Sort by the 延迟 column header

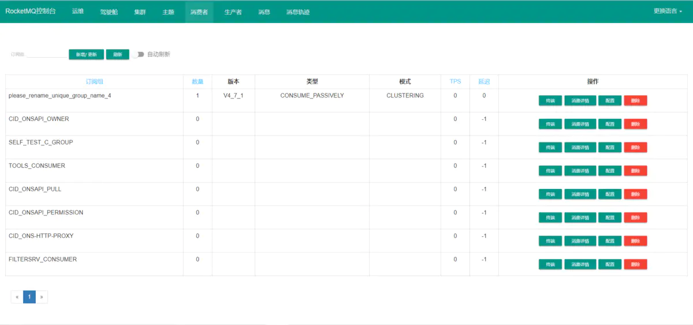coord(484,82)
